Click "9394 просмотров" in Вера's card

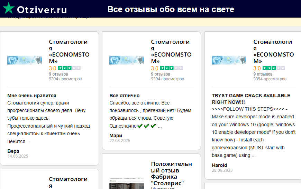pyautogui.click(x=65, y=79)
